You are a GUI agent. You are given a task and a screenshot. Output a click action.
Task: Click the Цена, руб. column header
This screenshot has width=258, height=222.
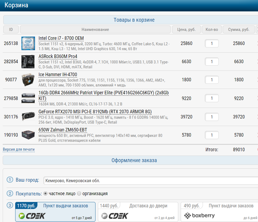[x=186, y=30]
